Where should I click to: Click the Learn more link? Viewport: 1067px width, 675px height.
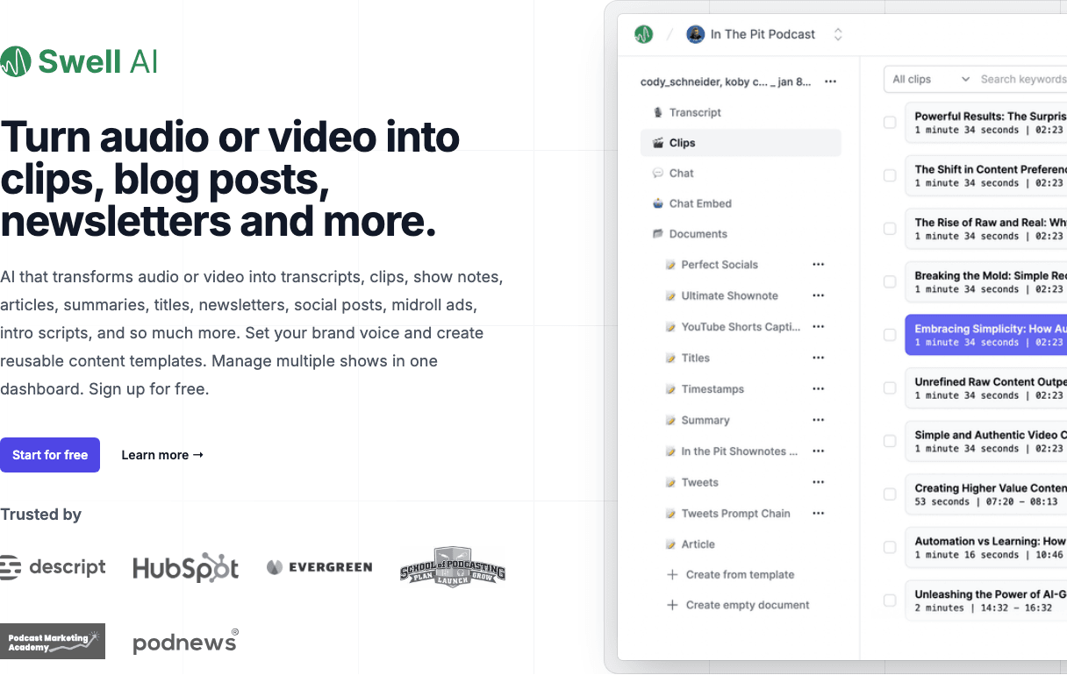(x=162, y=455)
